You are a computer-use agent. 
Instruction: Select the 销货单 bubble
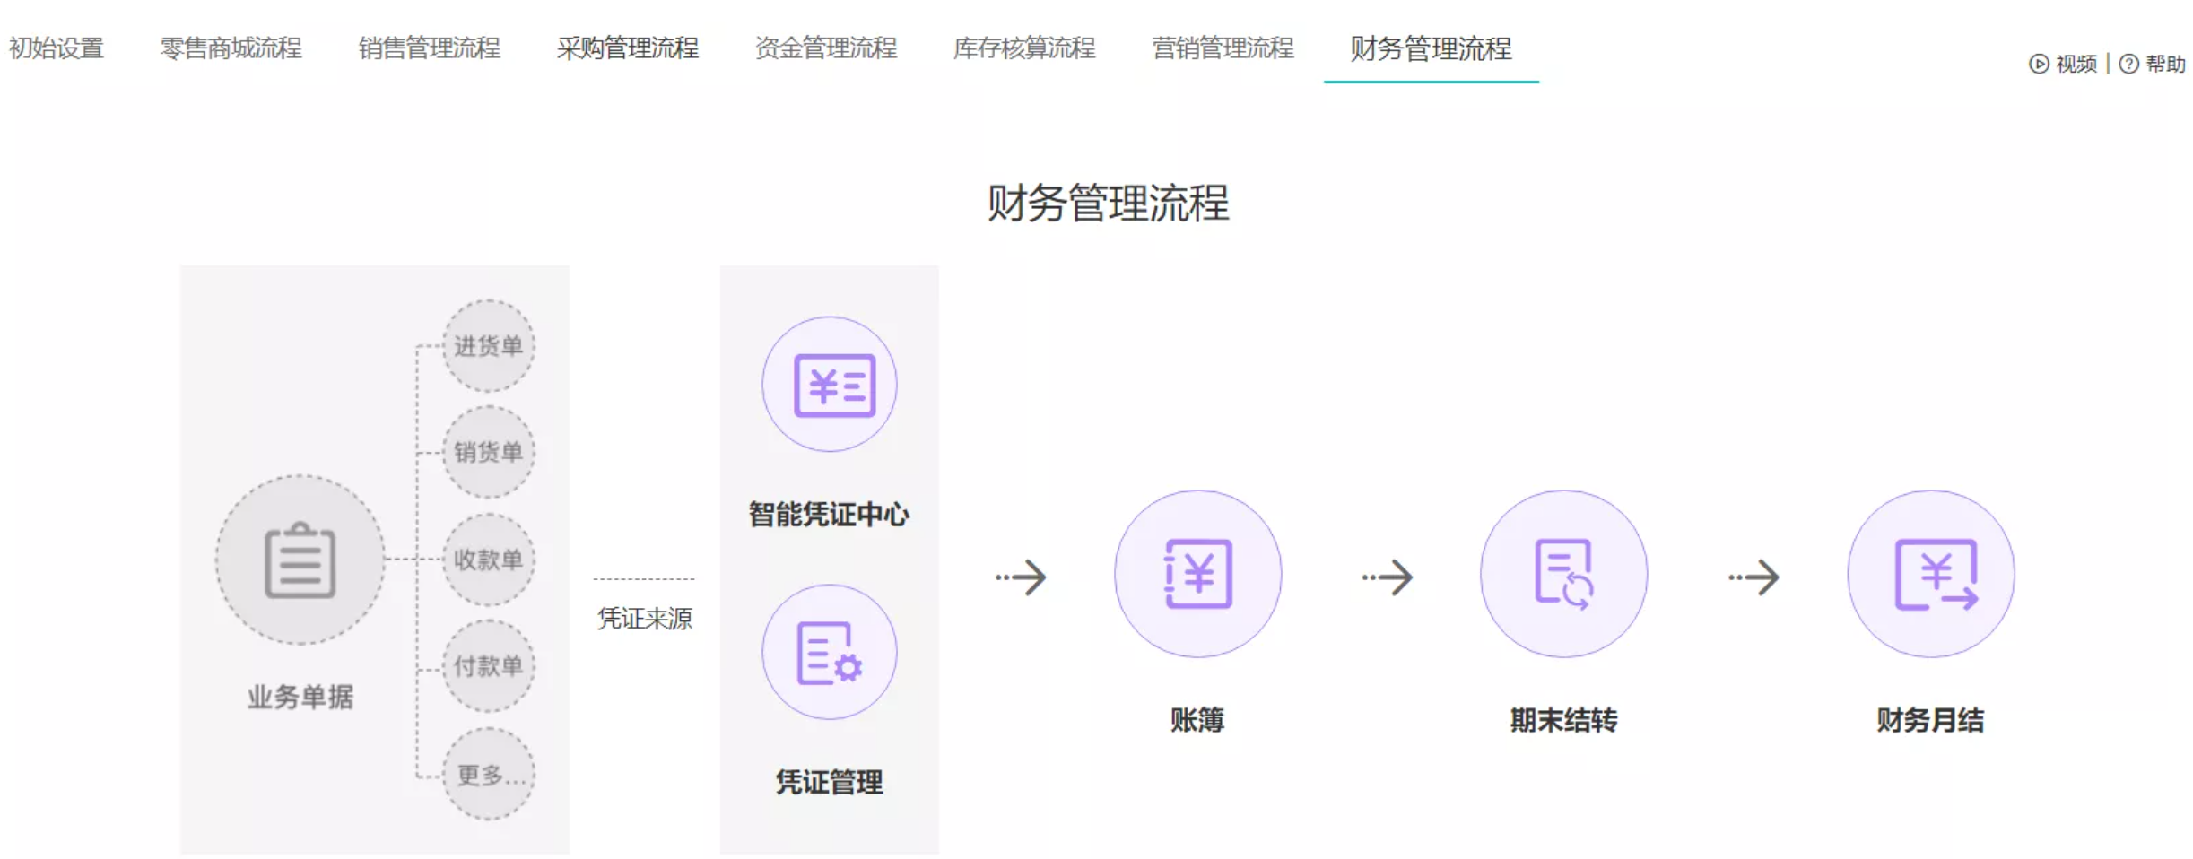point(488,452)
